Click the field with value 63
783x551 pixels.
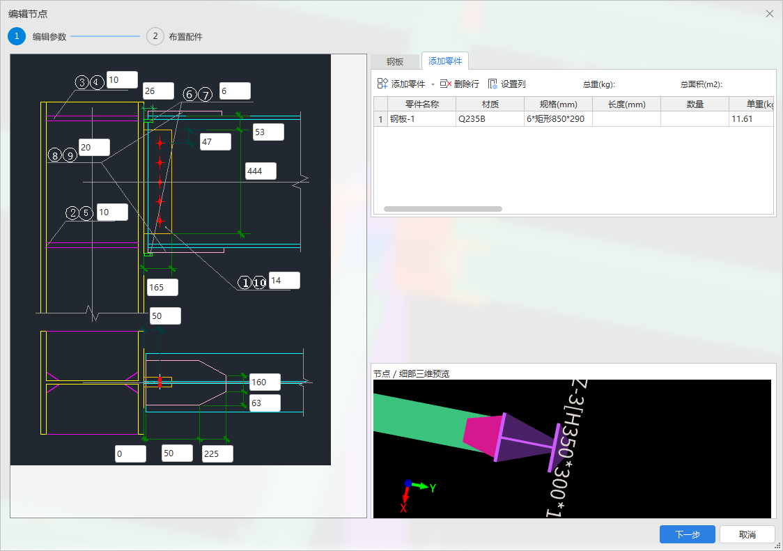point(265,403)
